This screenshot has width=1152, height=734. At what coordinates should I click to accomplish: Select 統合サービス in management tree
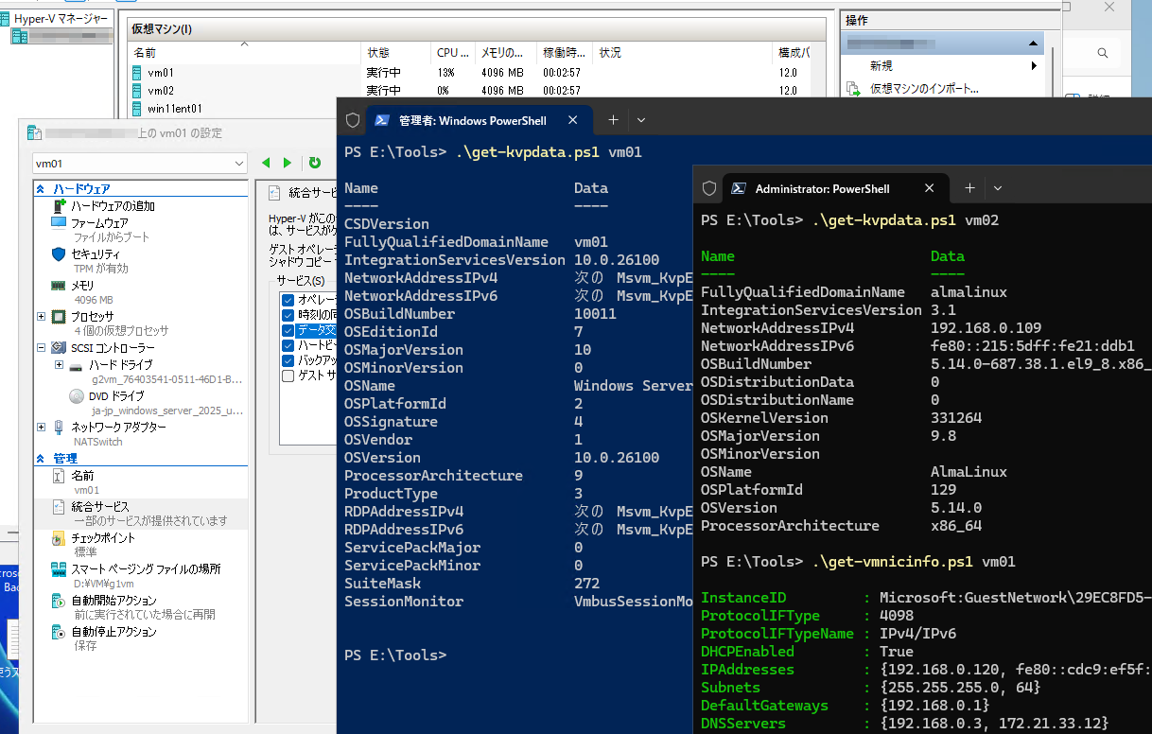(x=100, y=507)
